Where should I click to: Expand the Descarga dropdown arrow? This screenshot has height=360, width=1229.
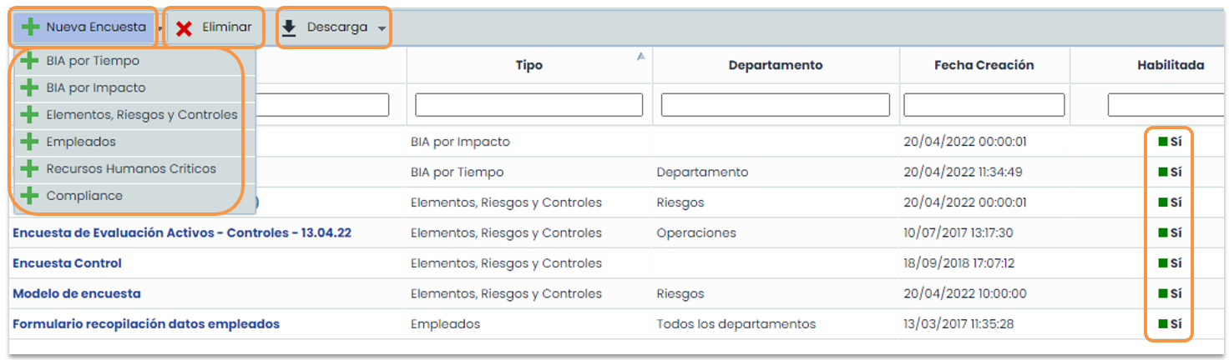(x=382, y=28)
